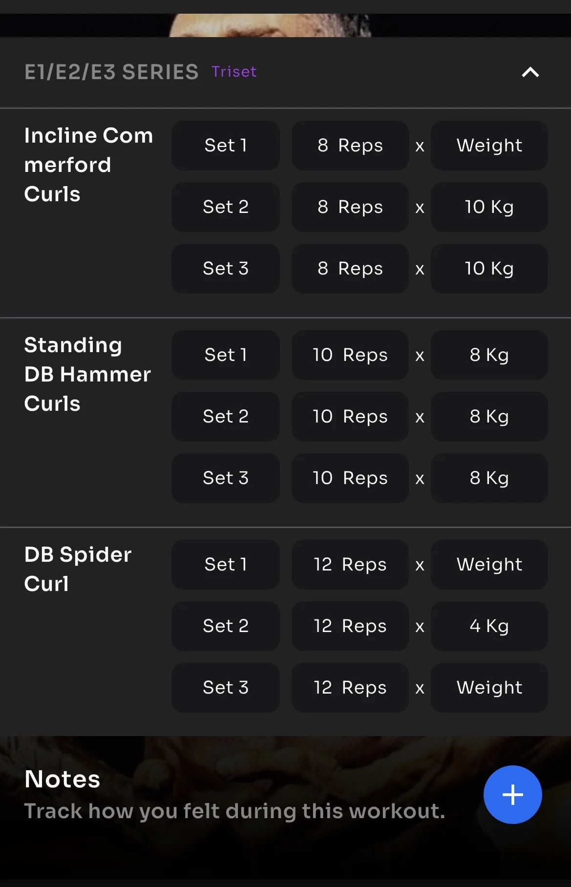Image resolution: width=571 pixels, height=887 pixels.
Task: Open the Standing DB Hammer Curls exercise
Action: point(87,374)
